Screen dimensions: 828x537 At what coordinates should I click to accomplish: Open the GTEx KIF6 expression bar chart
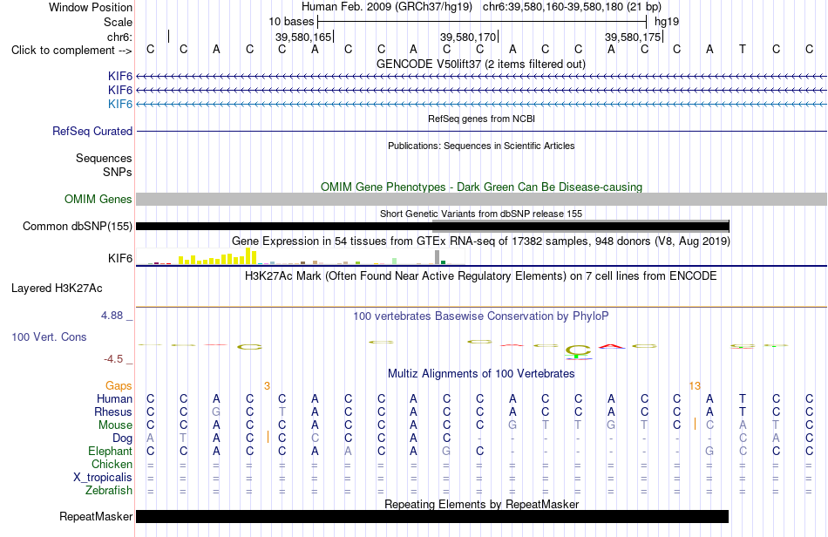tap(301, 256)
